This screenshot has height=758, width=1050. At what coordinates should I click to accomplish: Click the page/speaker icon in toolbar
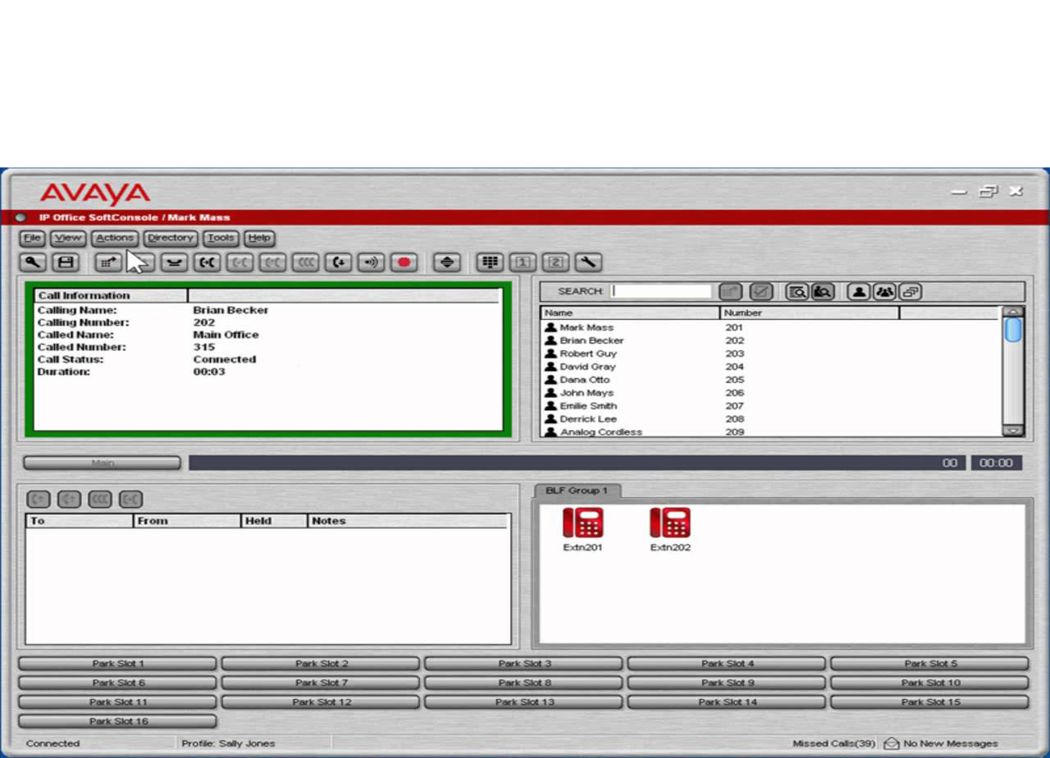tap(371, 263)
